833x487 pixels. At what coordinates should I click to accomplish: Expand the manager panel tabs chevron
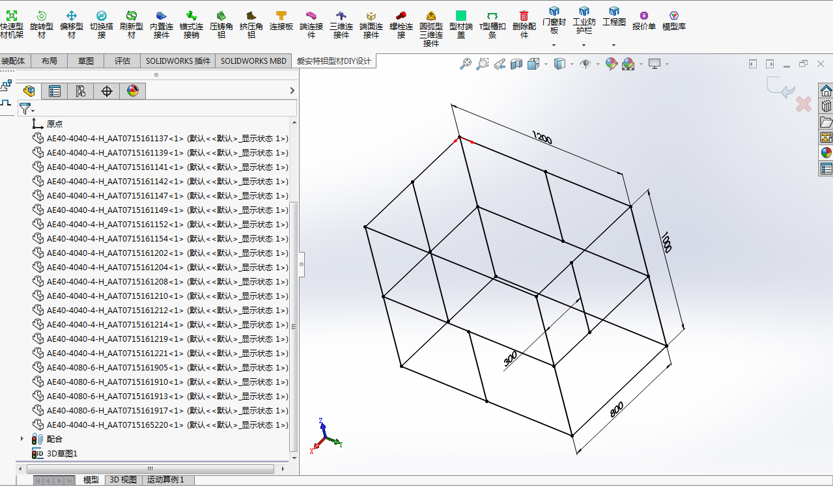click(x=292, y=91)
